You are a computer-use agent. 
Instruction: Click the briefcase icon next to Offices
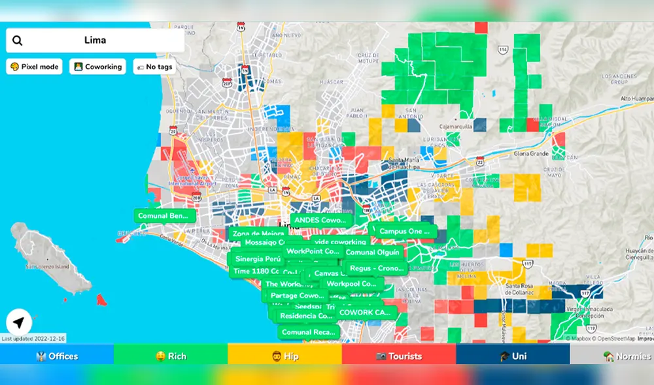point(41,356)
